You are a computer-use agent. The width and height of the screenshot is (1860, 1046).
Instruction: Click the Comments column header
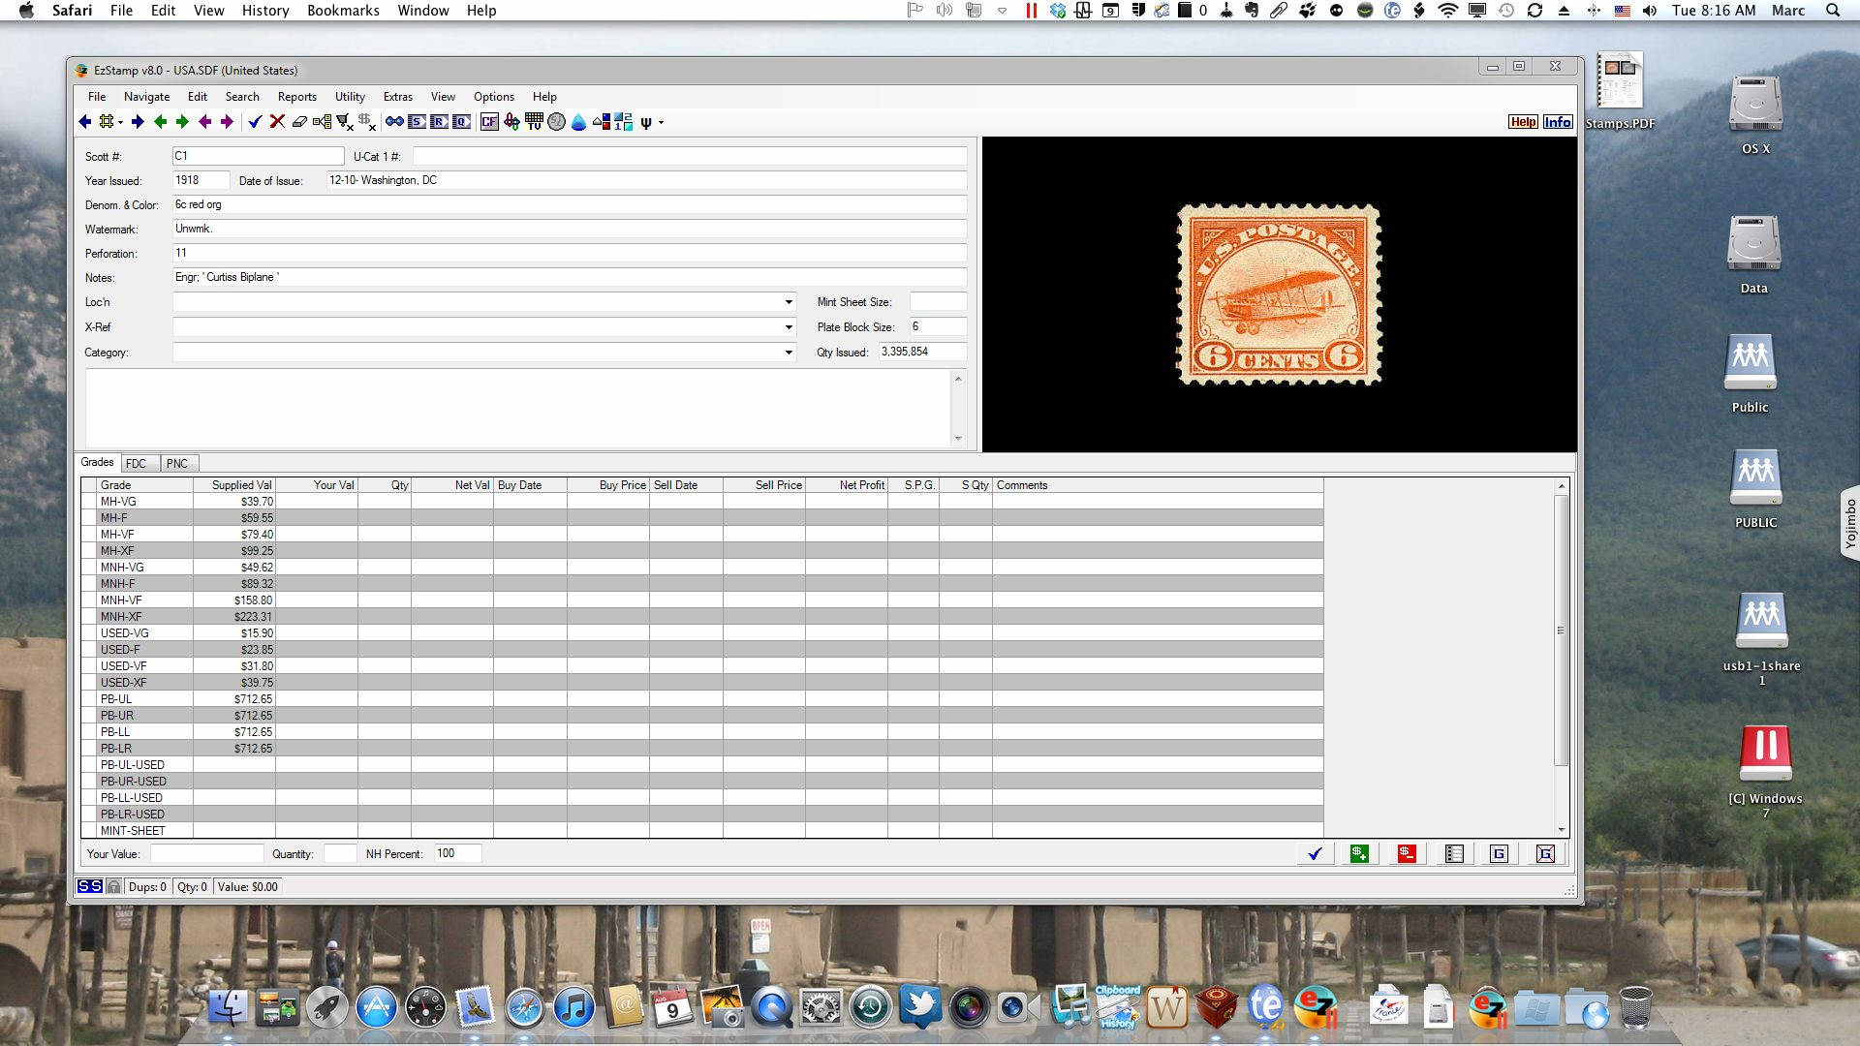[x=1158, y=485]
